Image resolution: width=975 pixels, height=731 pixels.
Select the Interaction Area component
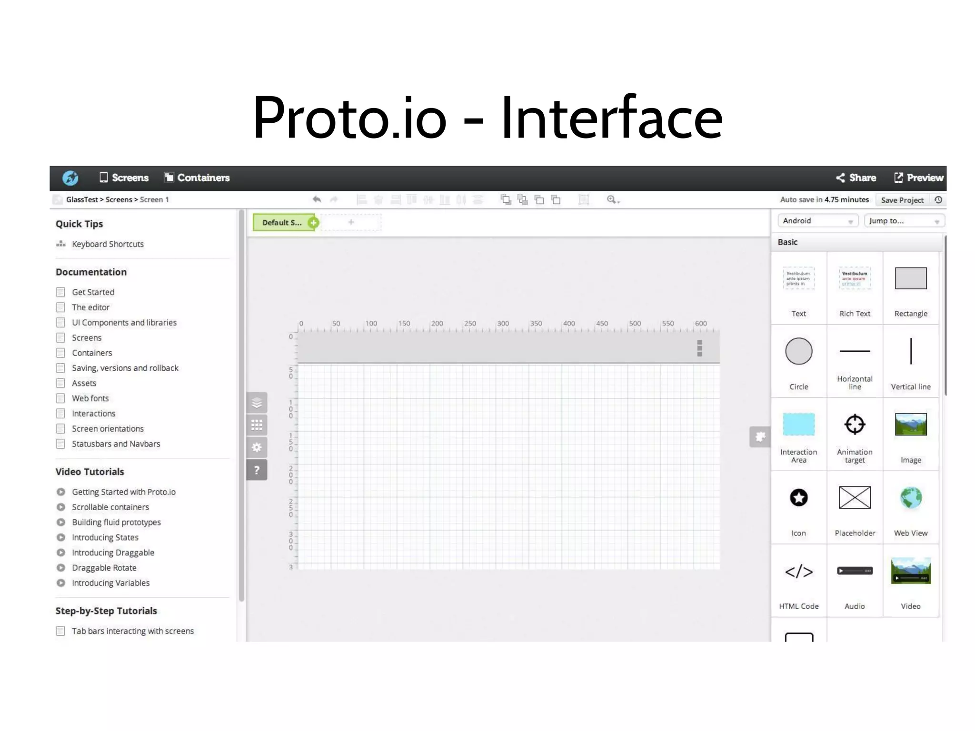click(799, 434)
